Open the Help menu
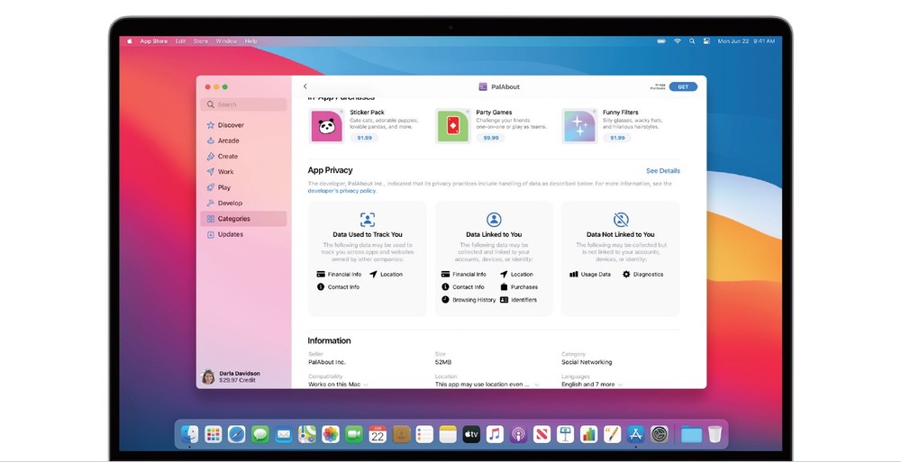Image resolution: width=901 pixels, height=462 pixels. pos(250,41)
